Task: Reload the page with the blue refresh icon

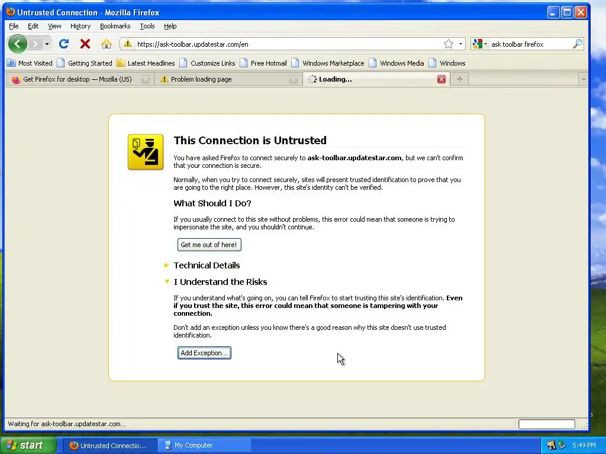Action: tap(64, 44)
